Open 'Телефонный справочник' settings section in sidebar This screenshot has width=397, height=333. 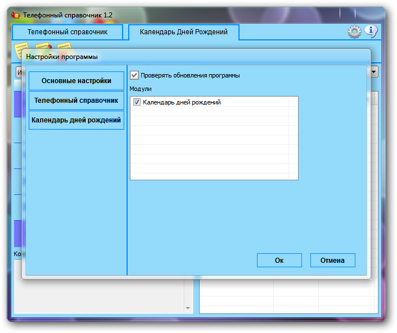click(x=76, y=101)
